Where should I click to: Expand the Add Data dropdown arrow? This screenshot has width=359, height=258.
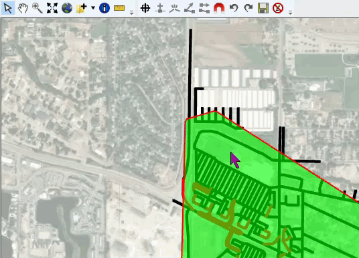point(93,8)
